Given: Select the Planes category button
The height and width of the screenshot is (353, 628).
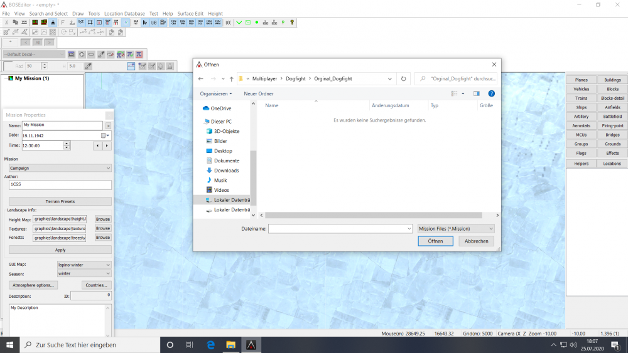Looking at the screenshot, I should 582,80.
